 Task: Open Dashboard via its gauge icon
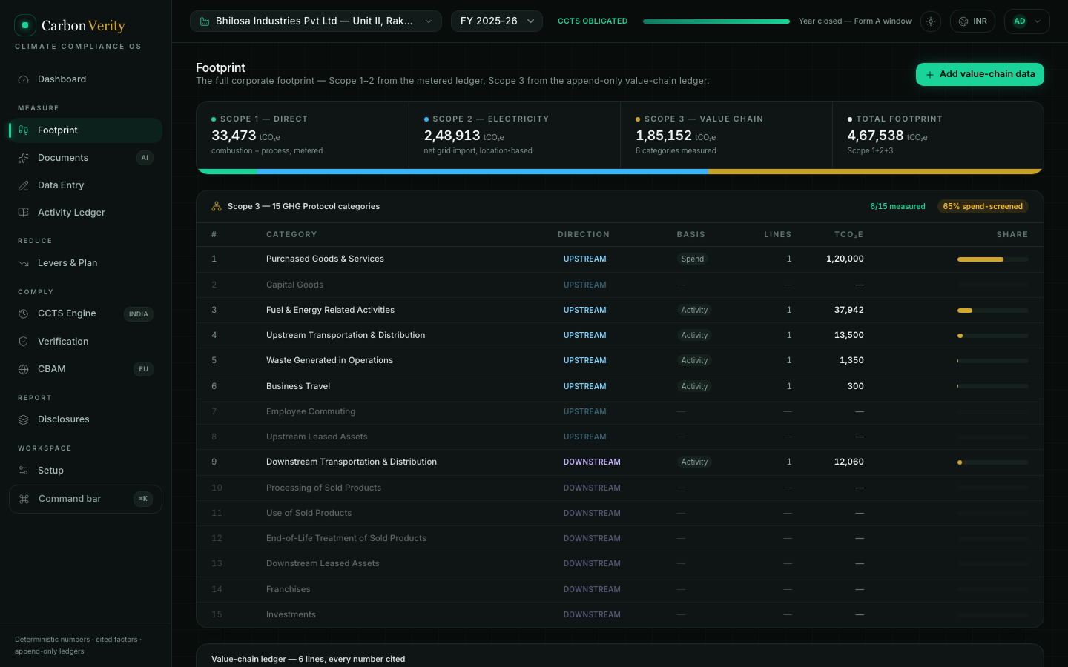coord(24,79)
